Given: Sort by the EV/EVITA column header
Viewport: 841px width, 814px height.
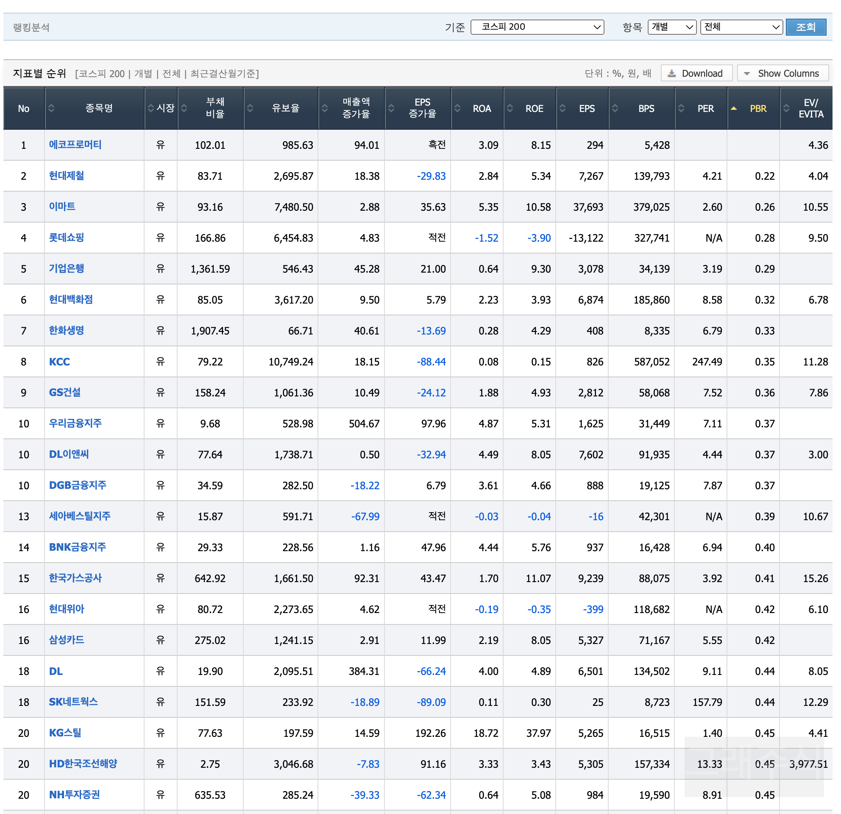Looking at the screenshot, I should point(810,108).
